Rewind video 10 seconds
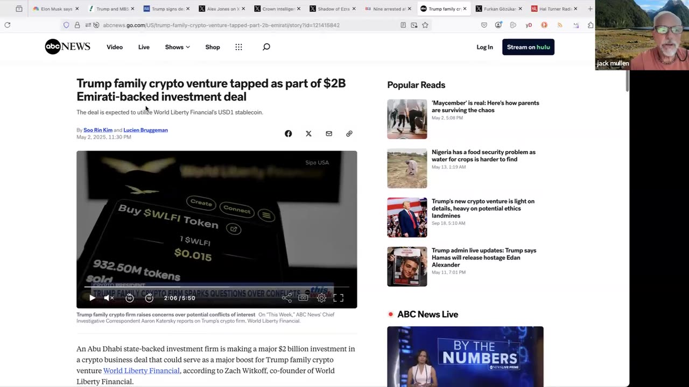Viewport: 689px width, 387px height. click(x=130, y=298)
